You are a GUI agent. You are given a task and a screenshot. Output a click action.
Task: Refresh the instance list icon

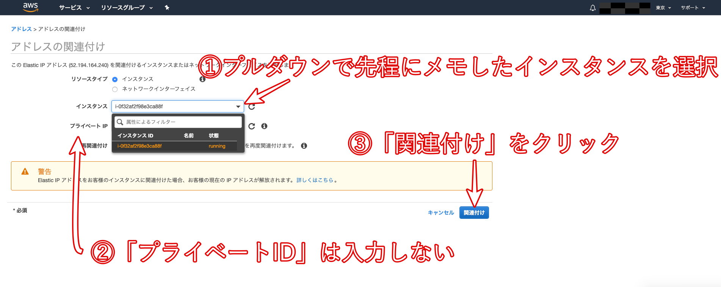point(252,106)
